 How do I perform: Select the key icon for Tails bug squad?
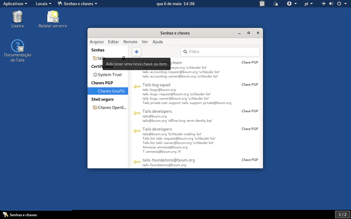(137, 87)
